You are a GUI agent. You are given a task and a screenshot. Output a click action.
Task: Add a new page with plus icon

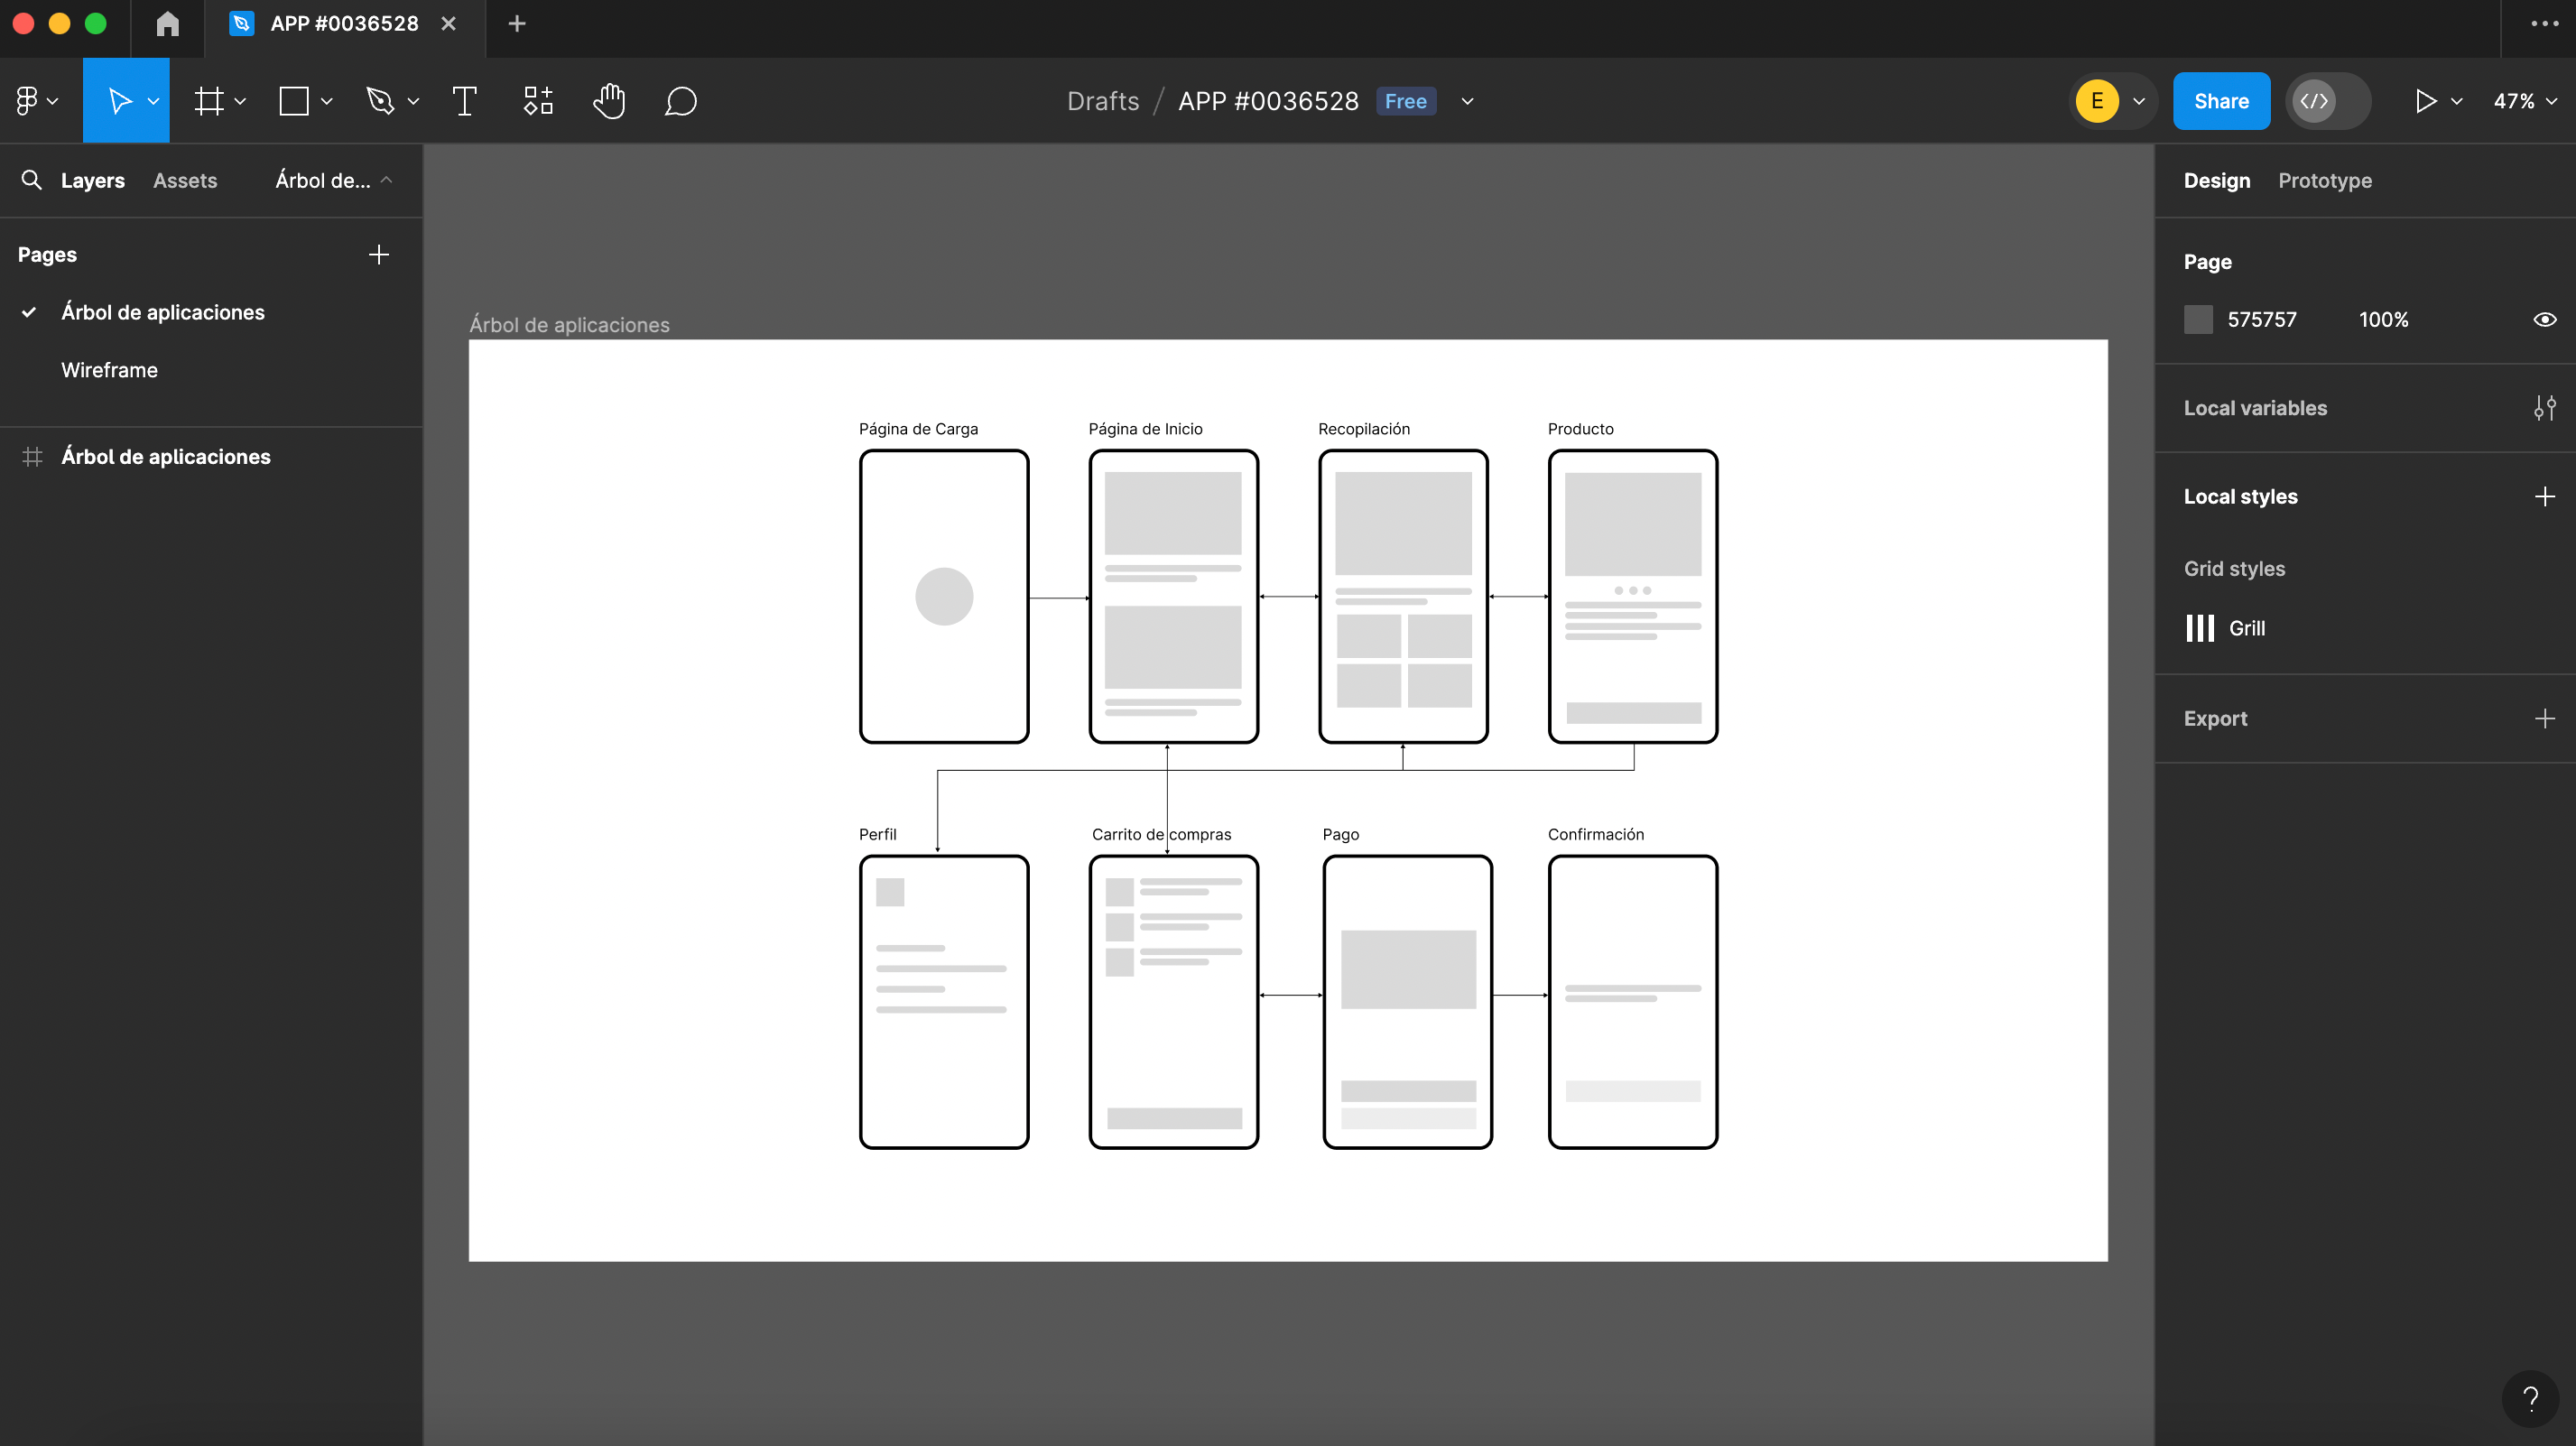[x=379, y=255]
